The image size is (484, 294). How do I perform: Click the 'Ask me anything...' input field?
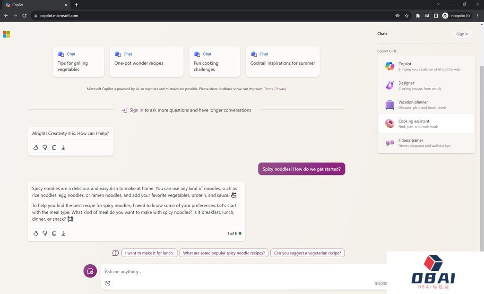coord(236,272)
